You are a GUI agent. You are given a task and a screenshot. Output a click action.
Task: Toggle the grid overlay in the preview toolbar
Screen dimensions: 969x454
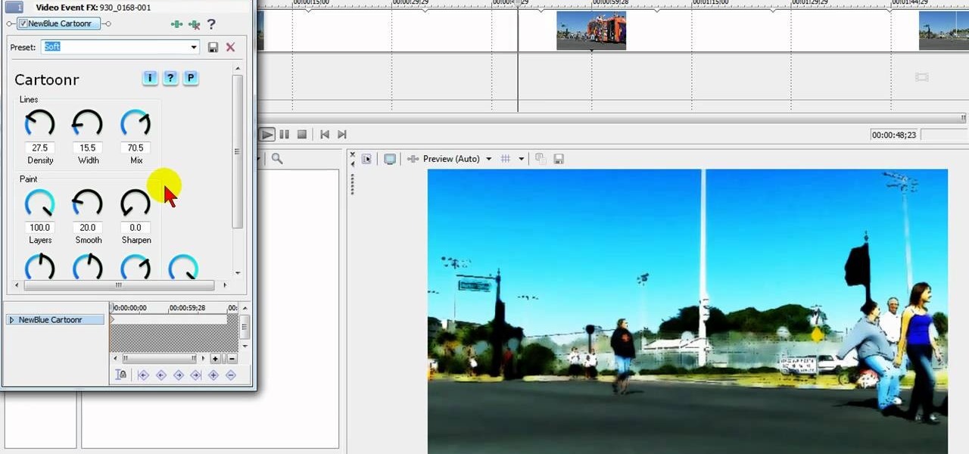[x=505, y=159]
